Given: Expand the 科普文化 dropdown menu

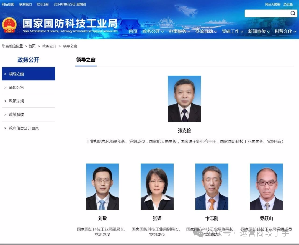Looking at the screenshot, I should tap(285, 31).
